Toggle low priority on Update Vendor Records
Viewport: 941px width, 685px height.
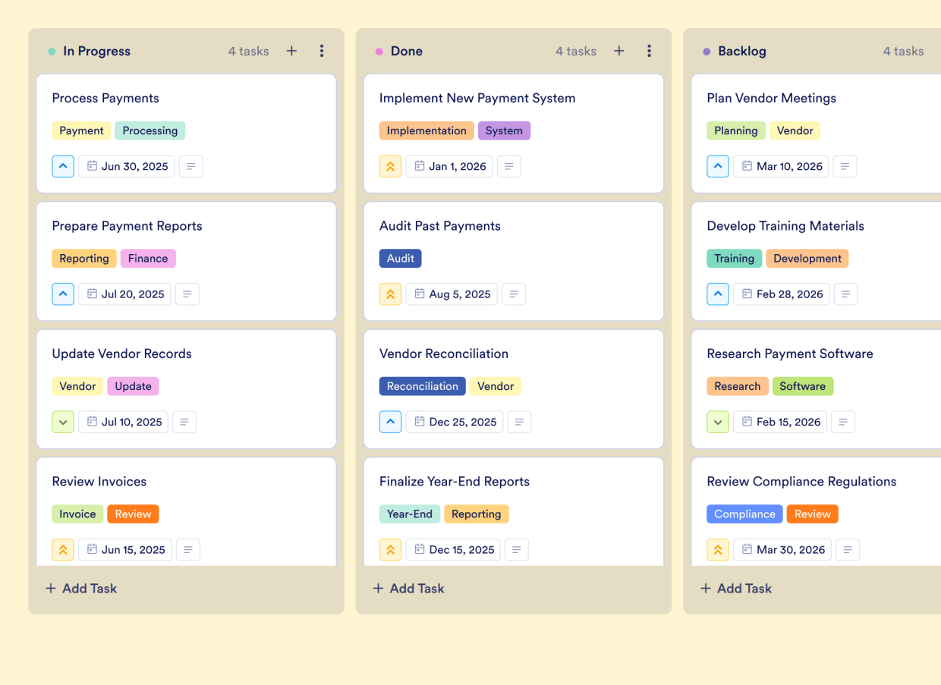tap(63, 422)
